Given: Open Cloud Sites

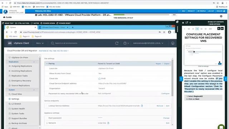Looking at the screenshot, I should [16, 94].
